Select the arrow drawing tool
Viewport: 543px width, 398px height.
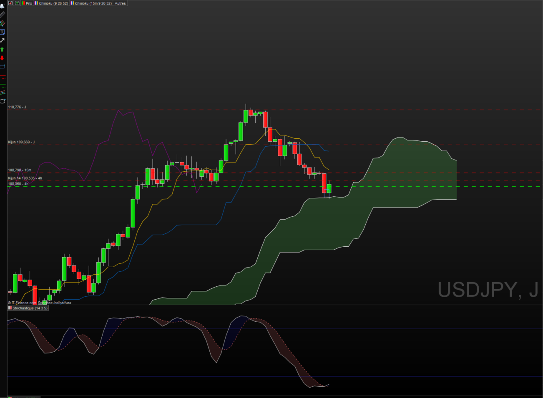(x=2, y=40)
